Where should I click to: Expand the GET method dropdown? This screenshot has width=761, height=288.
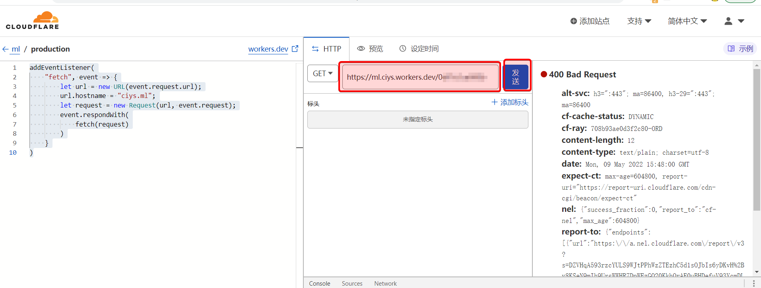point(322,74)
